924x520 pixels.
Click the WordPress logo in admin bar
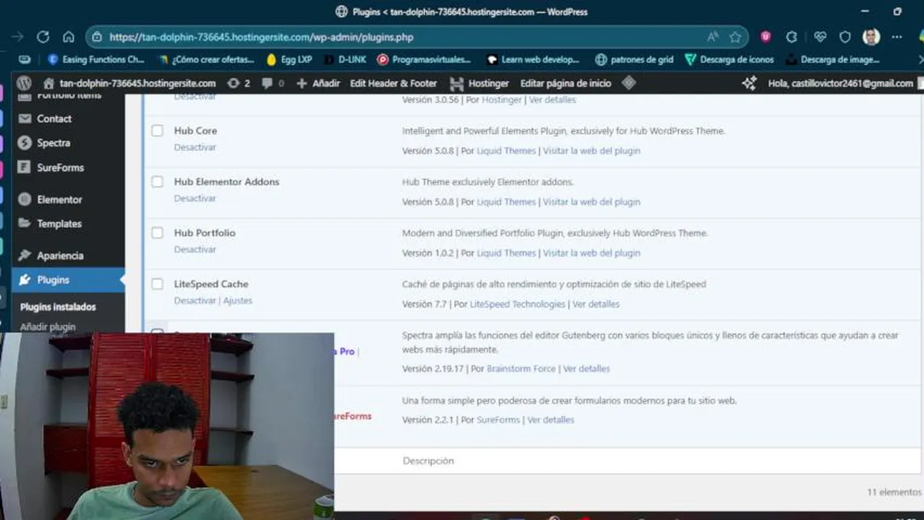(x=24, y=83)
